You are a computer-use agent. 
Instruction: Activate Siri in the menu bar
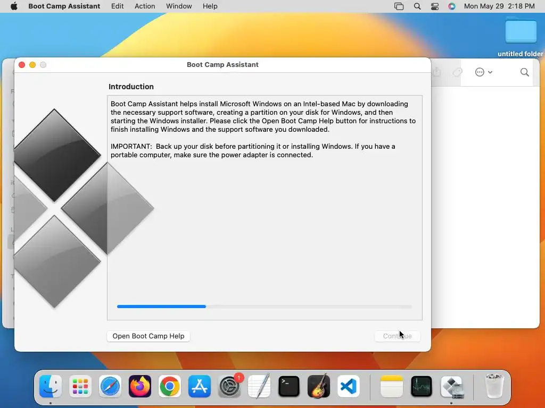coord(451,6)
